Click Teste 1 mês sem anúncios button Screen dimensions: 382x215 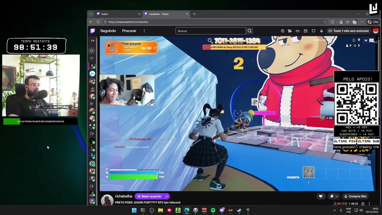click(349, 31)
